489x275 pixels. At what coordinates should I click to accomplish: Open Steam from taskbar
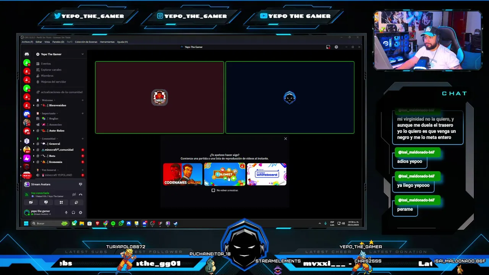click(175, 223)
